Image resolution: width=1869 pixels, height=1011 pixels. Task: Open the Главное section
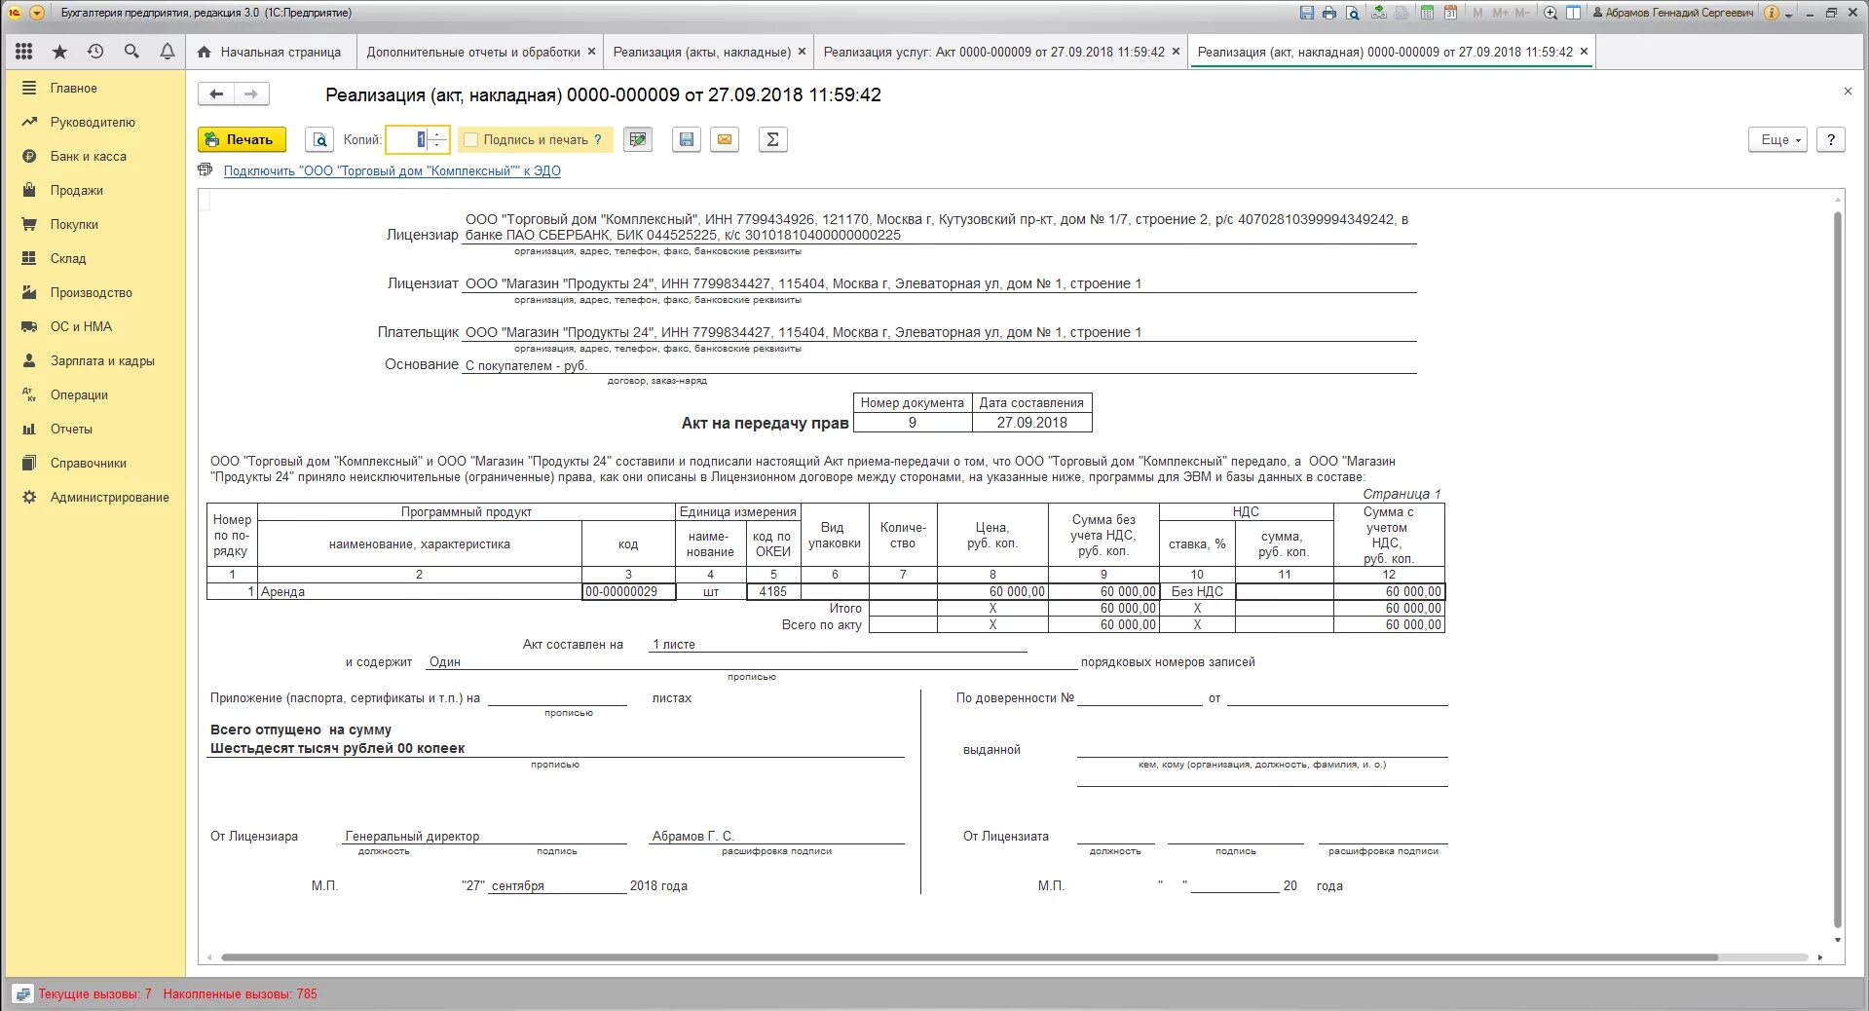tap(94, 88)
